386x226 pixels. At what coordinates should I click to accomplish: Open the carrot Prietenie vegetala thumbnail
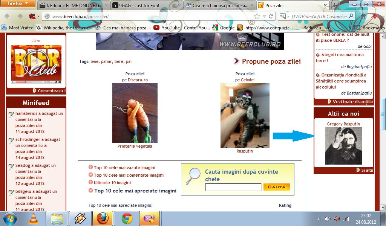[135, 113]
